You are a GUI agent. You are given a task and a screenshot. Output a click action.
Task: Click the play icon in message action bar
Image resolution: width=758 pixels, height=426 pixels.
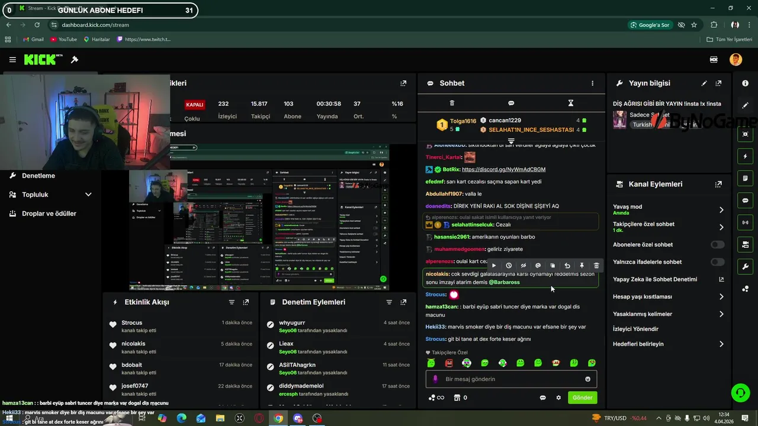point(494,266)
